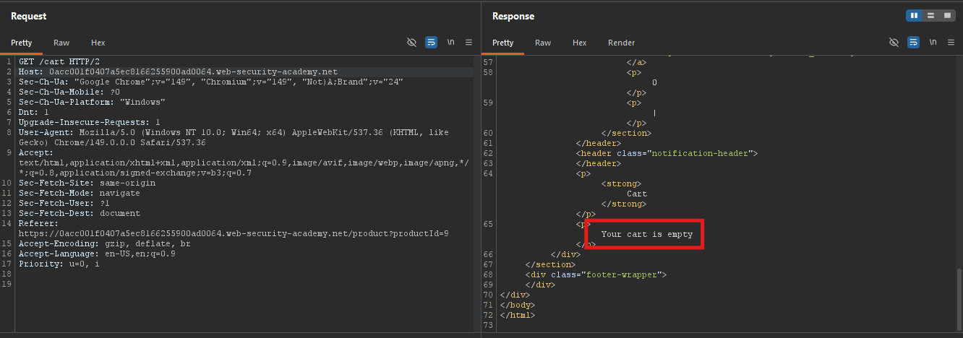Click the Referer URL ending productId=9
The width and height of the screenshot is (963, 338).
234,234
